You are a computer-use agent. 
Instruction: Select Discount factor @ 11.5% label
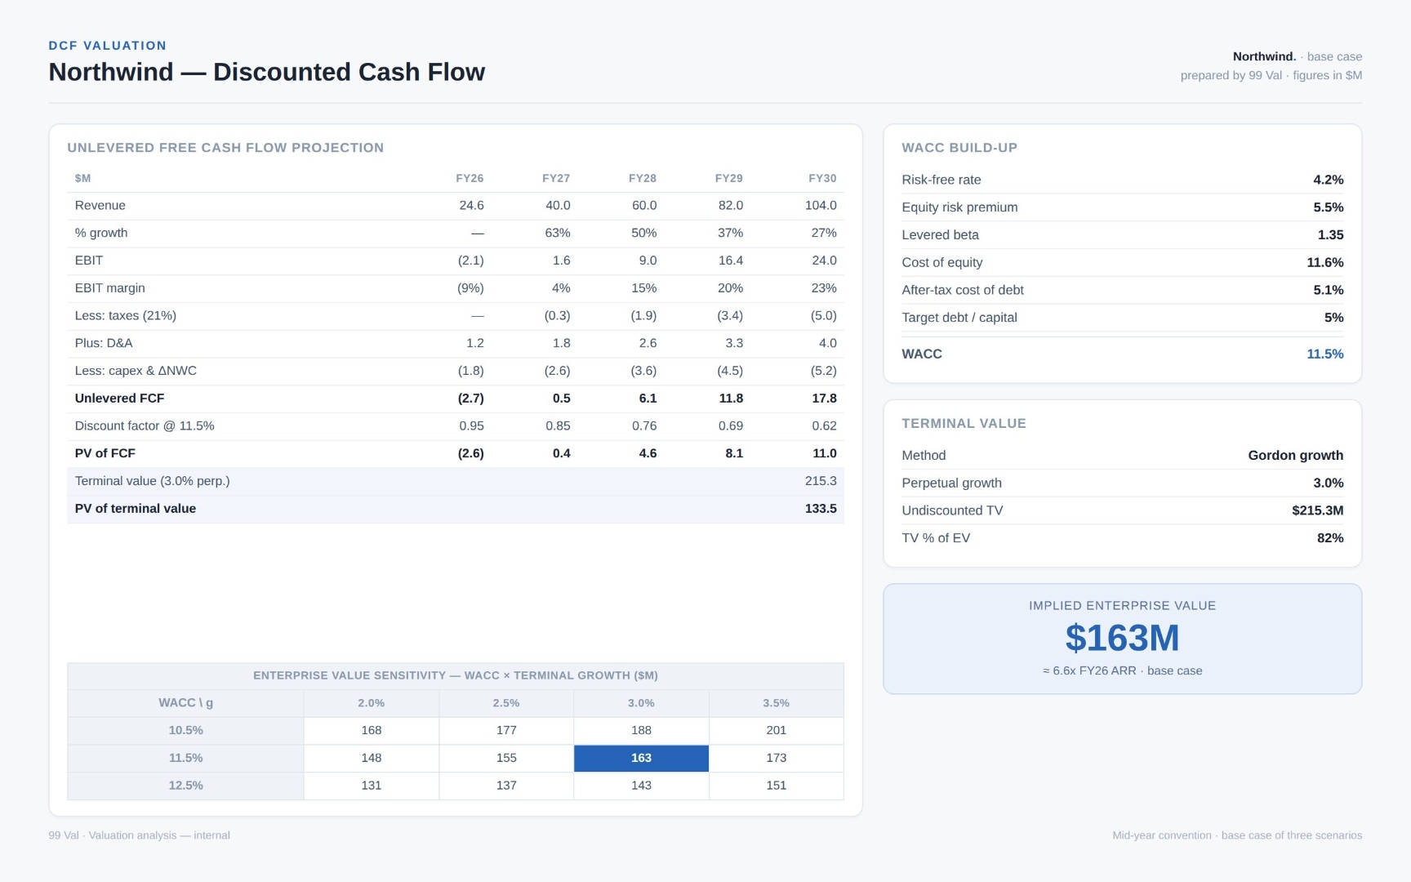tap(145, 426)
